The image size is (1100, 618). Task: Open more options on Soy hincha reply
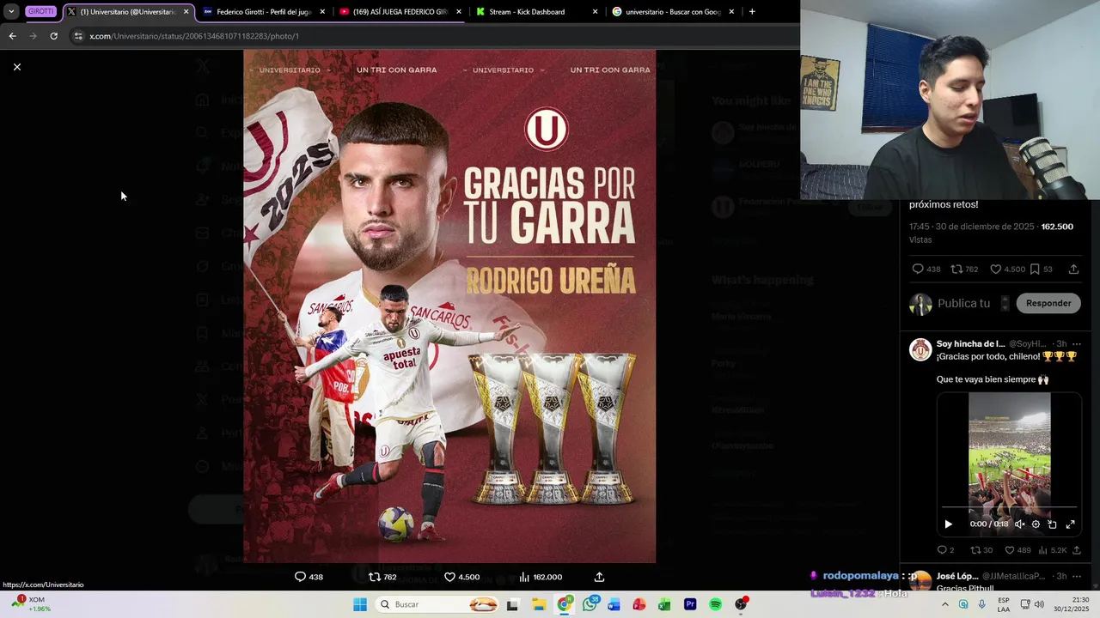(x=1076, y=344)
